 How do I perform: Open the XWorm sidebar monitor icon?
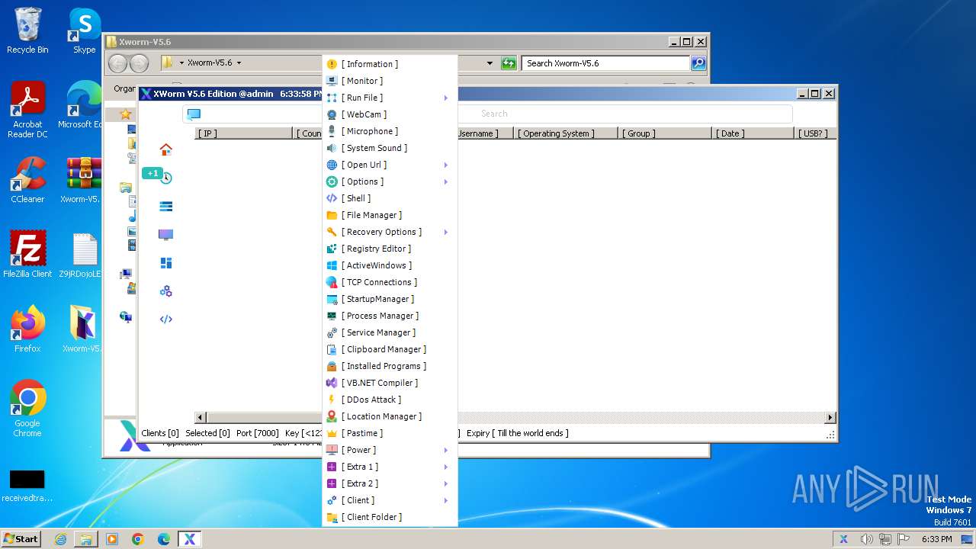165,234
